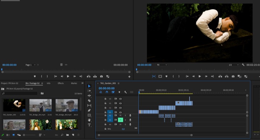Open the Page 1 dropdown in Source monitor
This screenshot has height=140, width=260.
tap(30, 65)
